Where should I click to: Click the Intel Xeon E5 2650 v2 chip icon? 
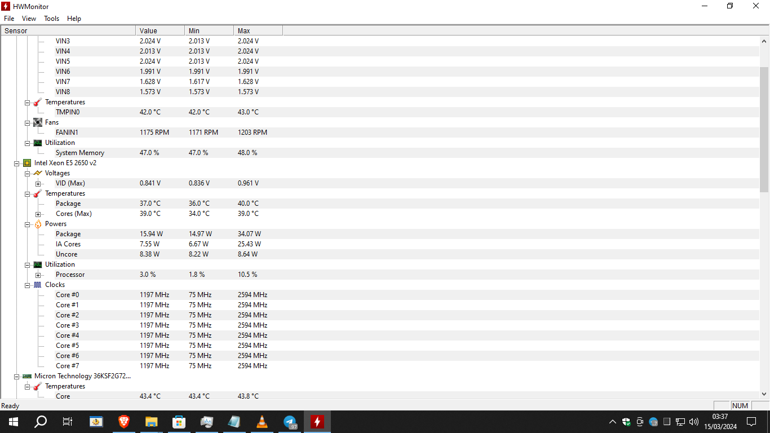[x=27, y=163]
